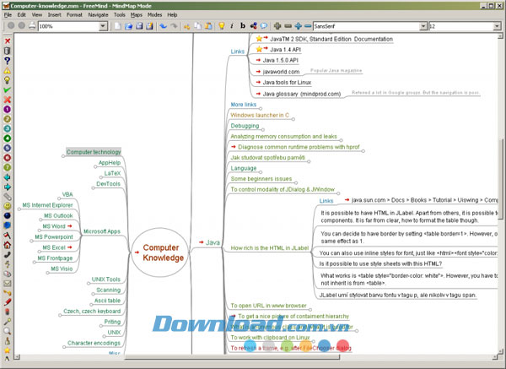Click the print icon in the toolbar
The image size is (506, 369).
tap(31, 27)
